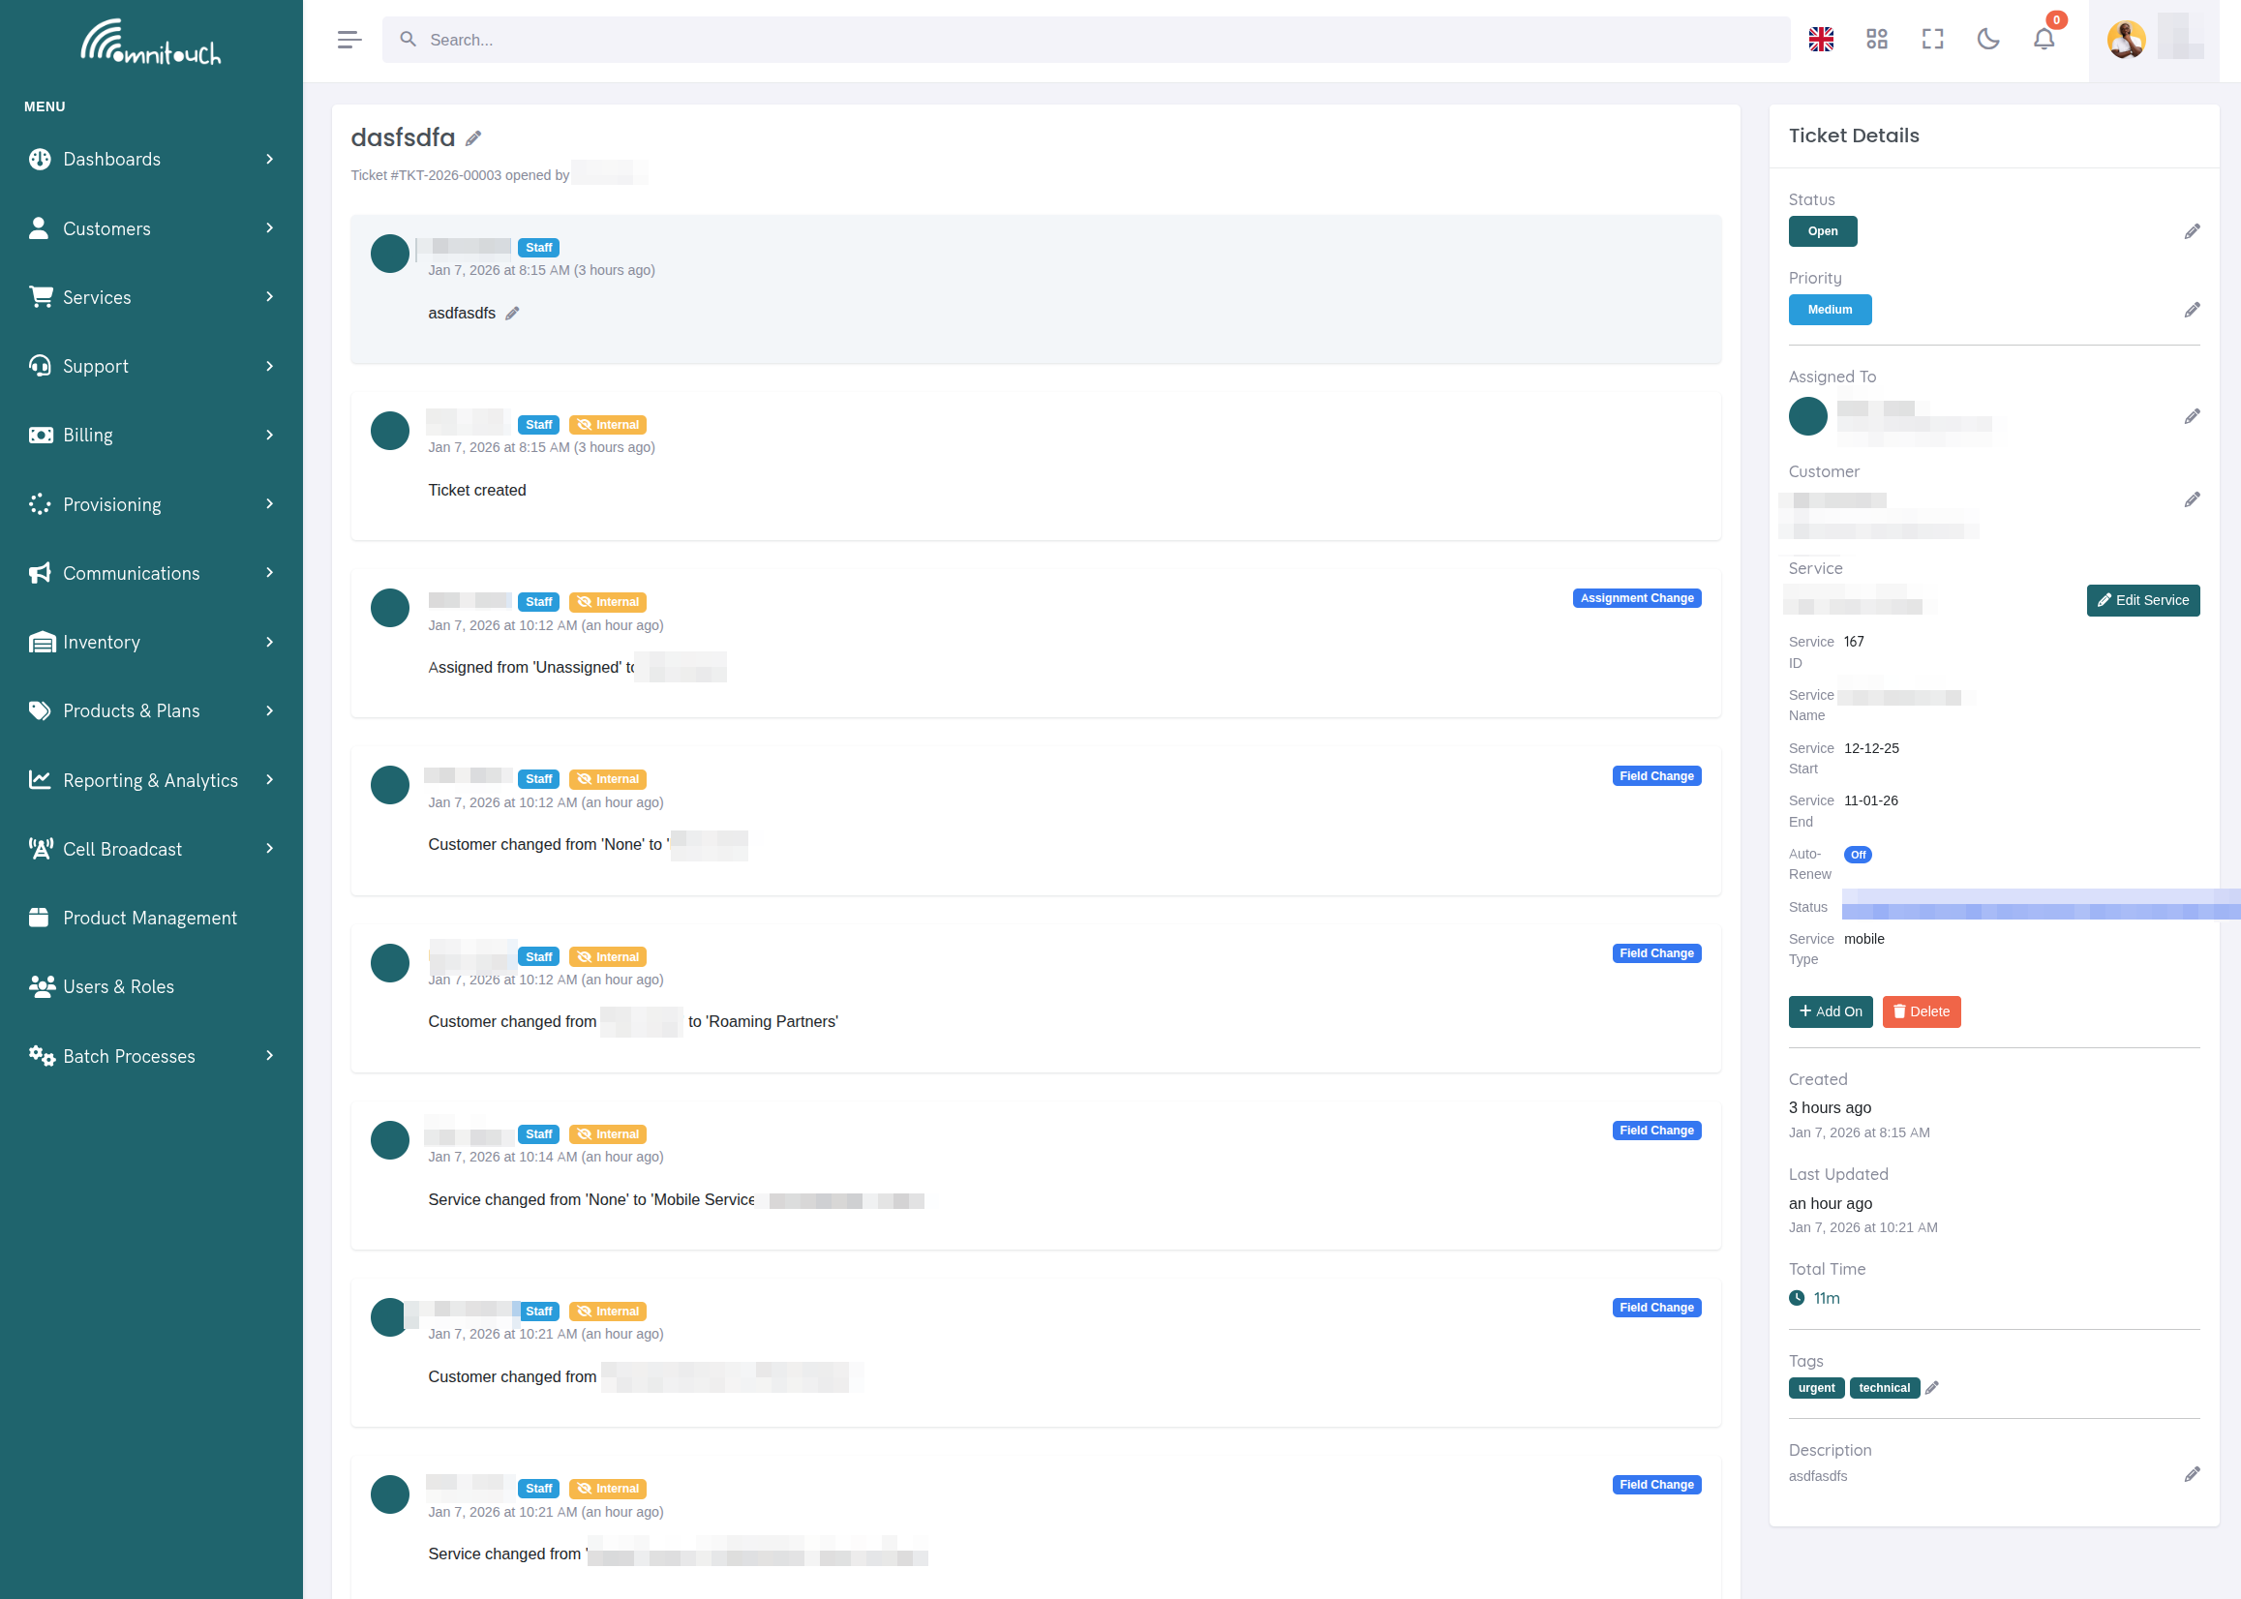The width and height of the screenshot is (2241, 1599).
Task: Edit the ticket Status pencil
Action: click(2192, 231)
